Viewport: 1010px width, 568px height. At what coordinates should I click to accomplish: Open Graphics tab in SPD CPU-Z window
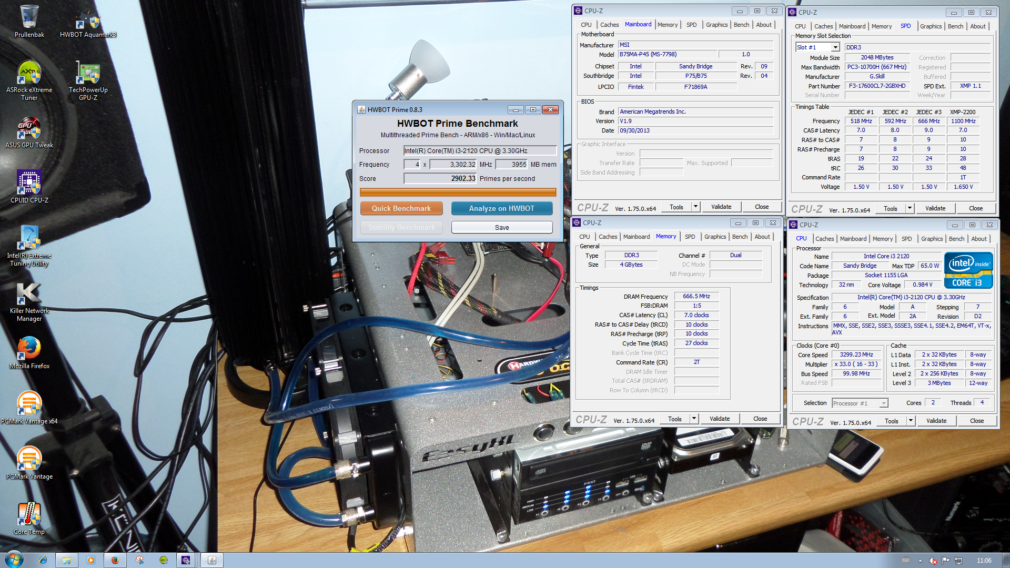point(931,26)
